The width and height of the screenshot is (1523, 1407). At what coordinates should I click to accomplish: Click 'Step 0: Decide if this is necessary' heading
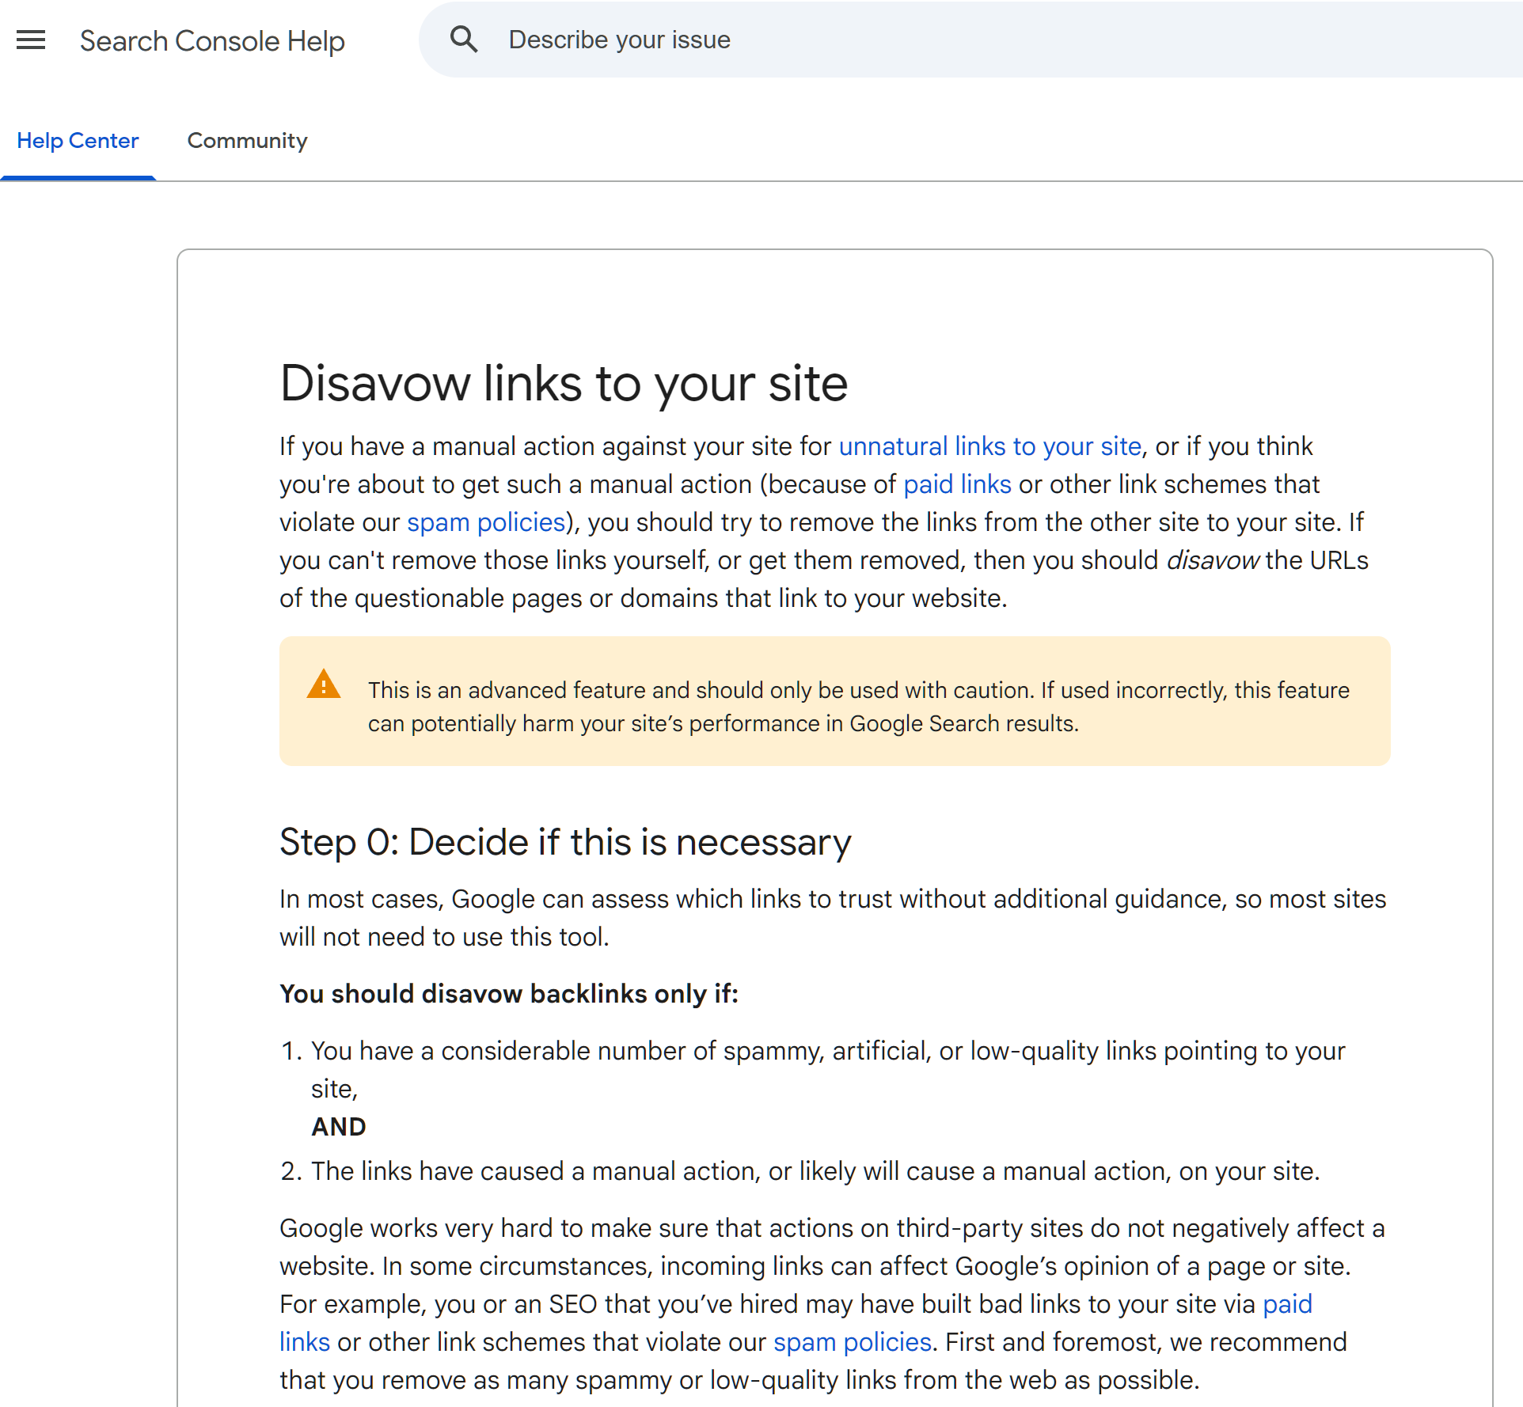point(565,842)
